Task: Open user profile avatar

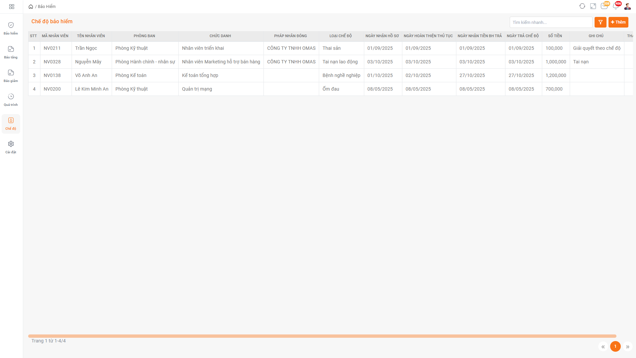Action: pos(627,6)
